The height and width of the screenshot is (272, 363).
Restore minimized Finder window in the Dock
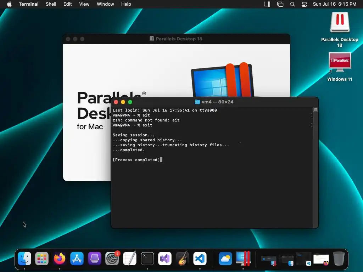tap(286, 260)
